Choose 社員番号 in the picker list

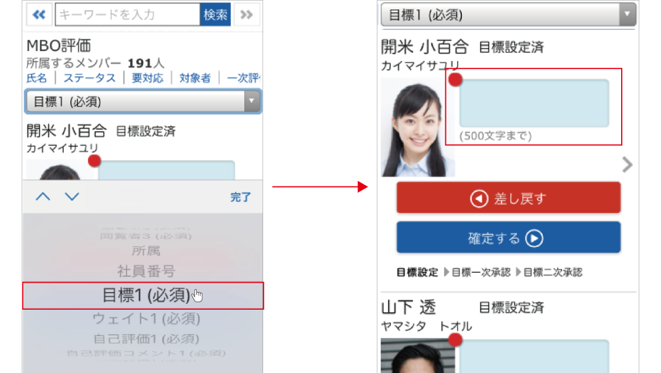[x=146, y=271]
